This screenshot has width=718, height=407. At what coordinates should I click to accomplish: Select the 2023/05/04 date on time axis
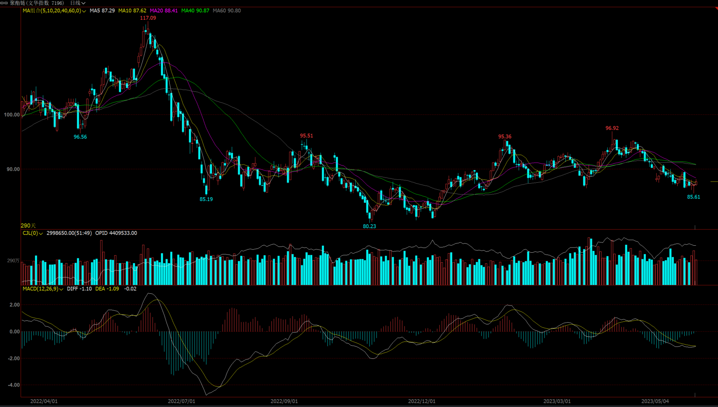655,401
